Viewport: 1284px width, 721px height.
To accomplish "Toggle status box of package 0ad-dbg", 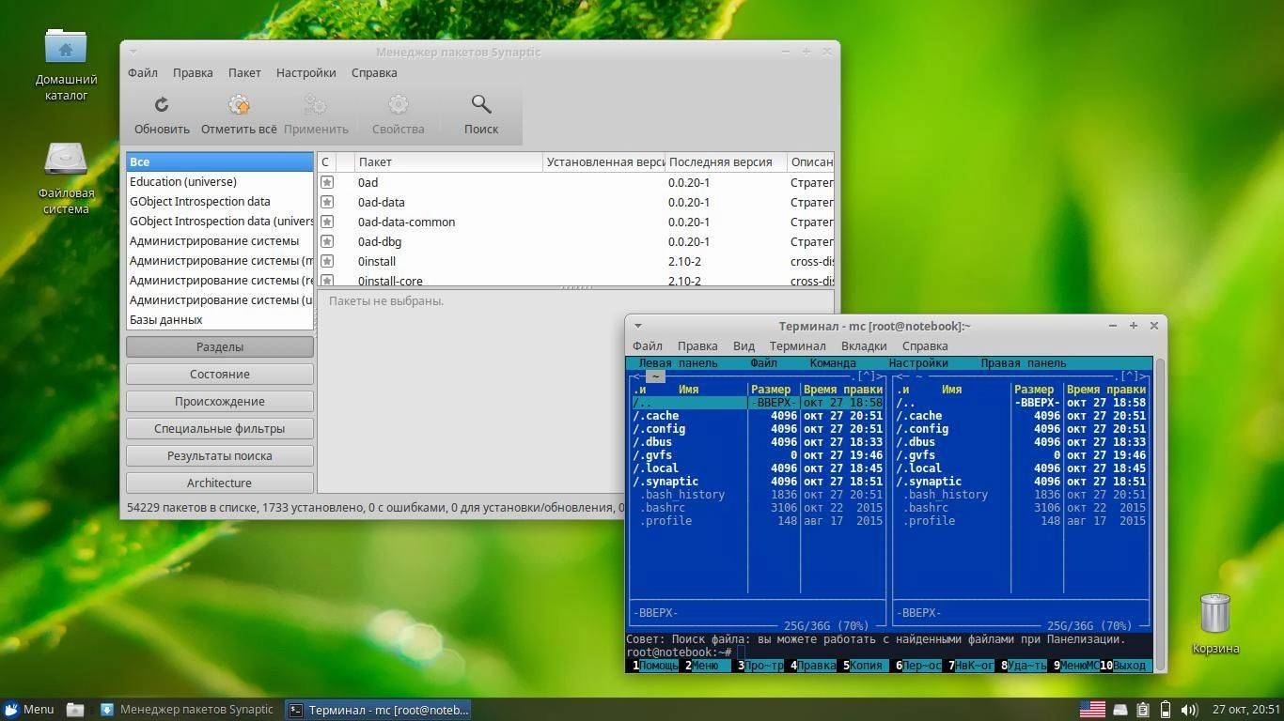I will point(327,241).
